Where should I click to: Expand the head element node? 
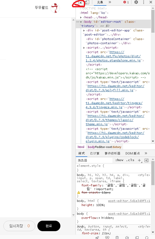(81, 17)
